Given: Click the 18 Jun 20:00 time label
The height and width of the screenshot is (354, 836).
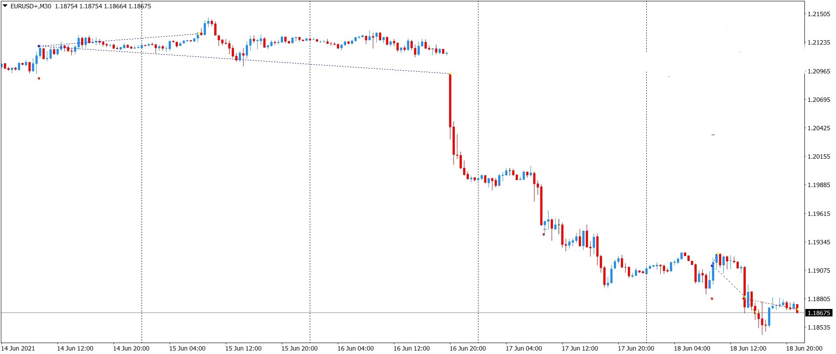Looking at the screenshot, I should pyautogui.click(x=804, y=348).
